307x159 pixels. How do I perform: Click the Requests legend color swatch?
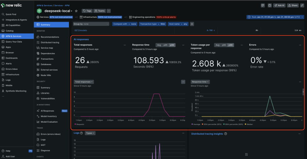click(75, 125)
